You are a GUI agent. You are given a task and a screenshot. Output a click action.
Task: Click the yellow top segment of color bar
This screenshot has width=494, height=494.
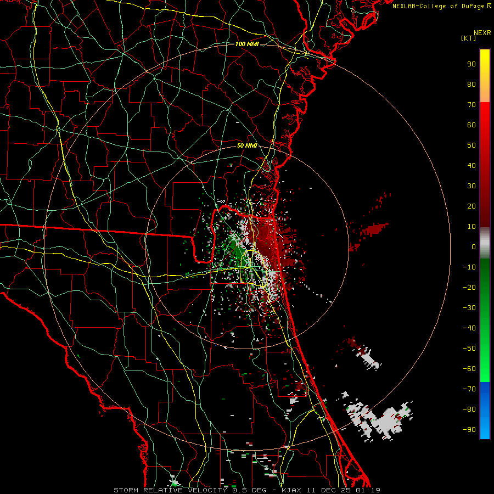coord(485,76)
